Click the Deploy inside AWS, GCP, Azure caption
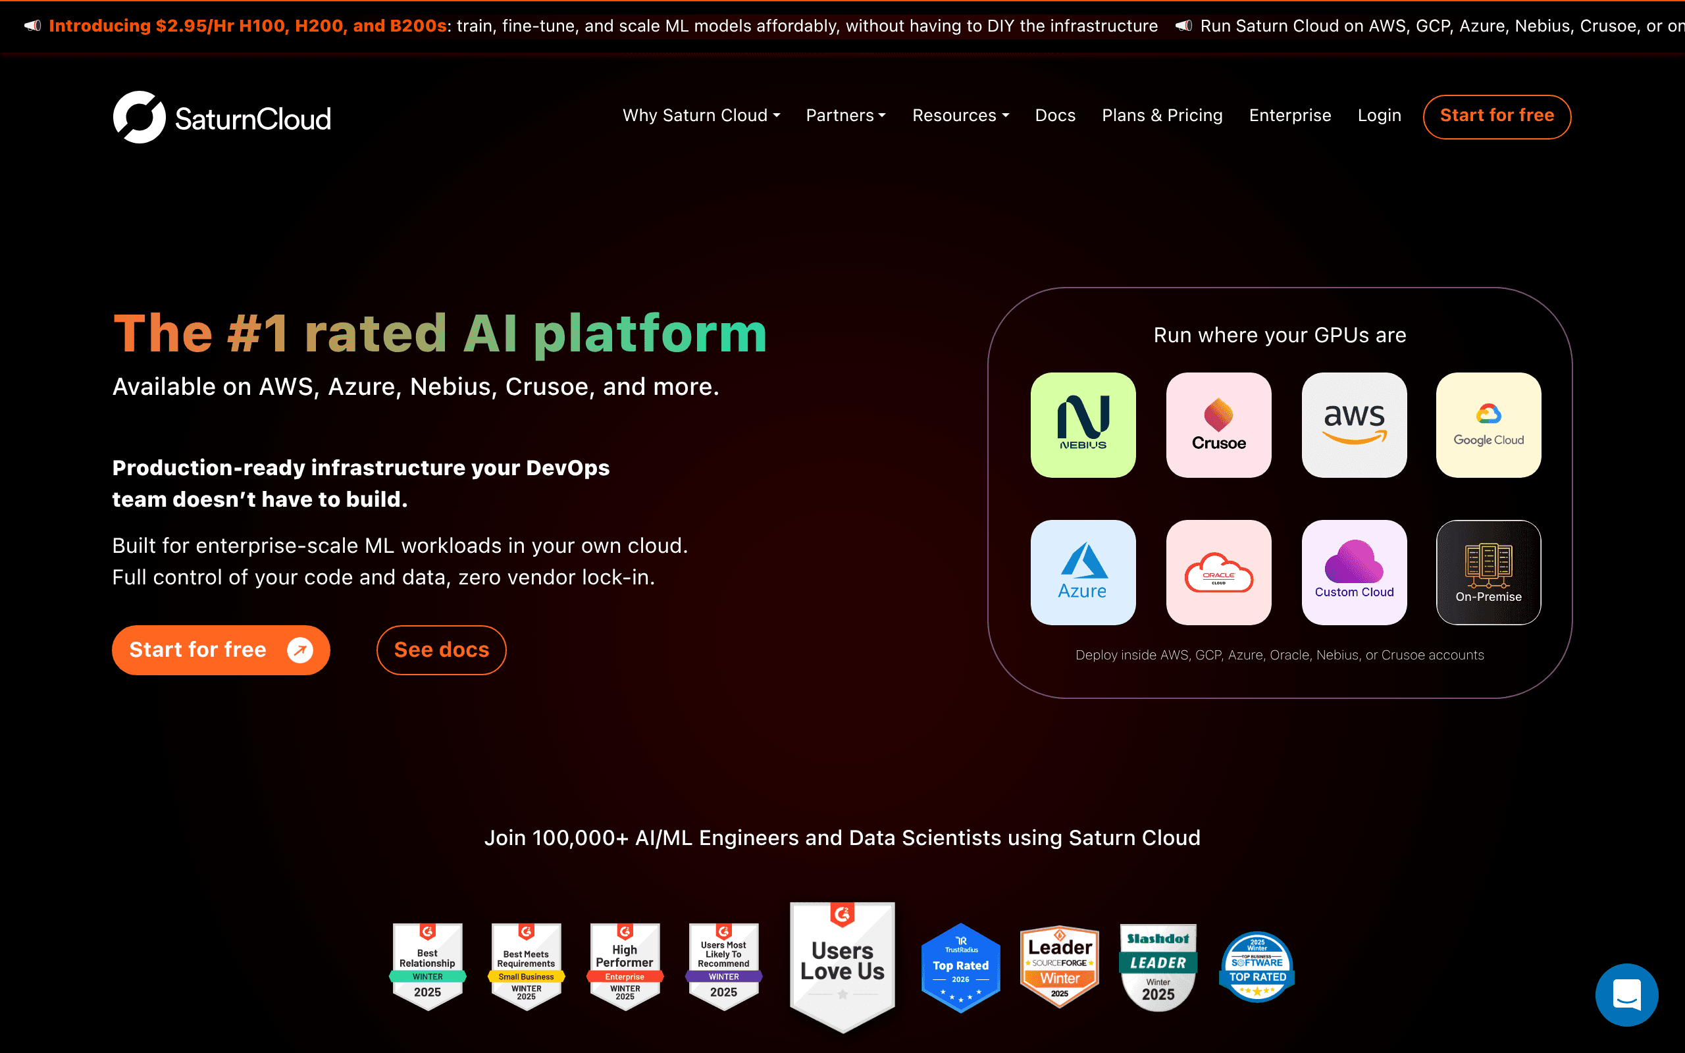The width and height of the screenshot is (1685, 1053). tap(1280, 655)
